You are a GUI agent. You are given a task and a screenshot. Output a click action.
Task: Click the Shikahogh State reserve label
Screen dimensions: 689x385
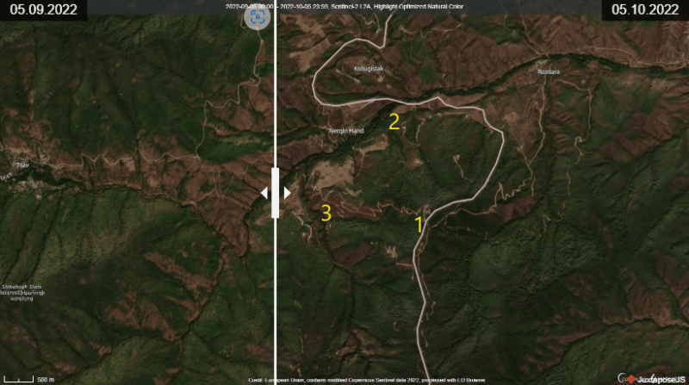(x=25, y=291)
